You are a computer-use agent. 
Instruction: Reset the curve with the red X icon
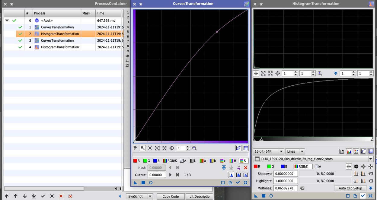(246, 168)
